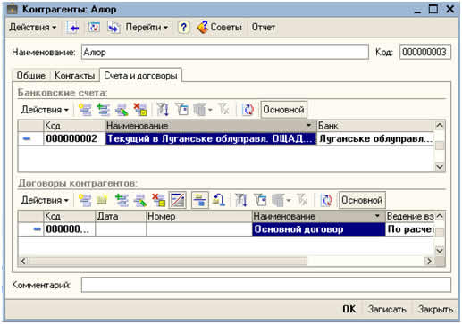
Task: Click sort/filter by value icon in bank accounts
Action: [x=163, y=110]
